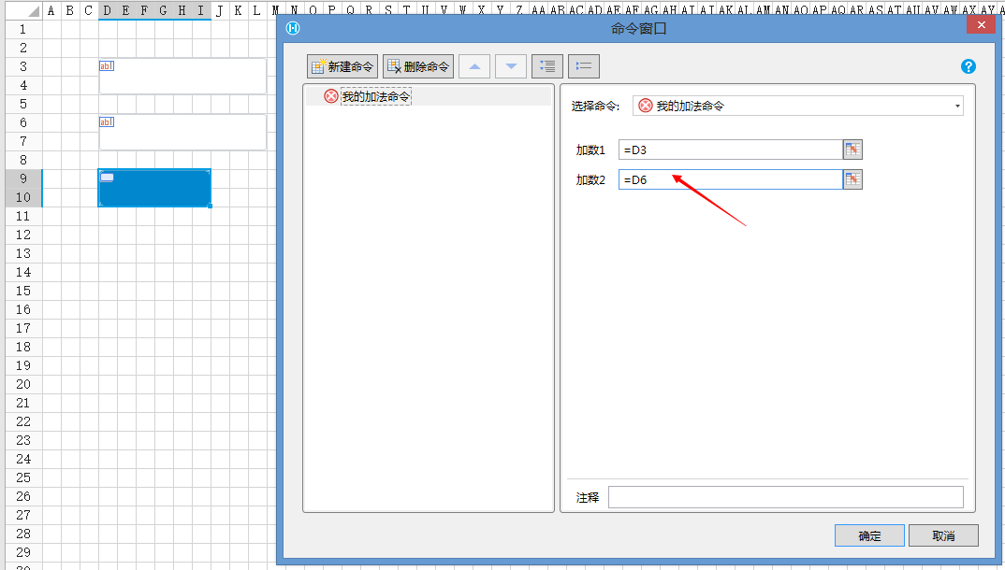1005x570 pixels.
Task: Confirm with the 确定 button
Action: tap(869, 536)
